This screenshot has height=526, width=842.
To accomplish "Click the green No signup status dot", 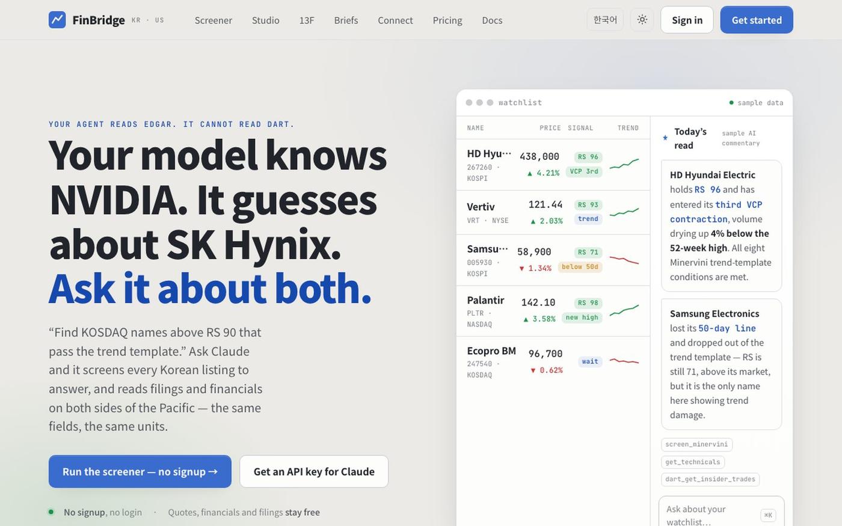I will [51, 512].
